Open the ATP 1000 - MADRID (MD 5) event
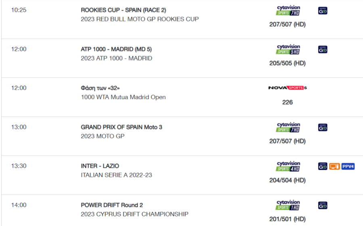This screenshot has height=226, width=363. point(116,49)
